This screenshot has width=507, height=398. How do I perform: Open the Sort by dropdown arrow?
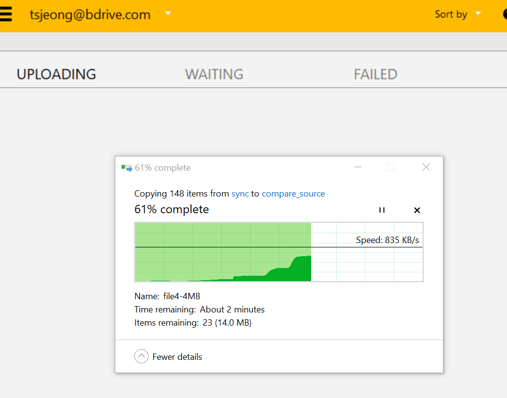pos(478,13)
